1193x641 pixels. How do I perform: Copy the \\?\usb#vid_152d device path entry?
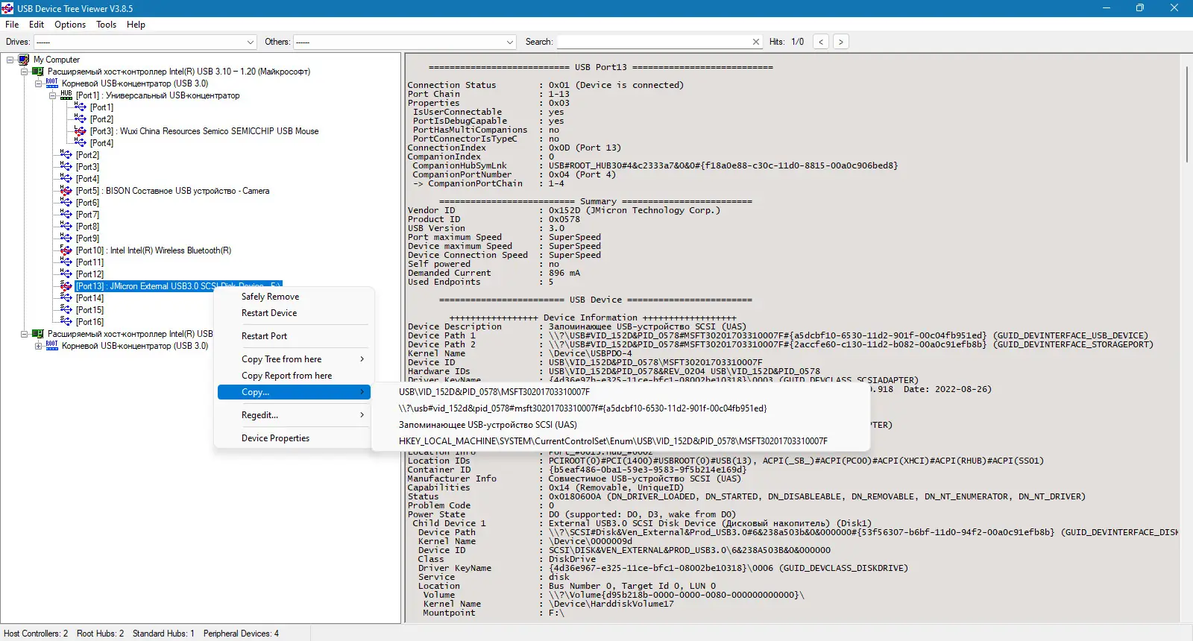coord(620,408)
